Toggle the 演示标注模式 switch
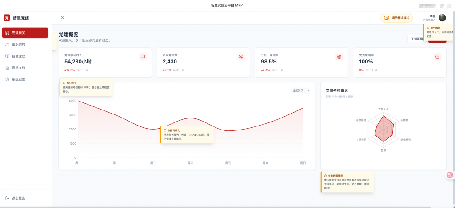The height and width of the screenshot is (208, 455). pos(387,18)
